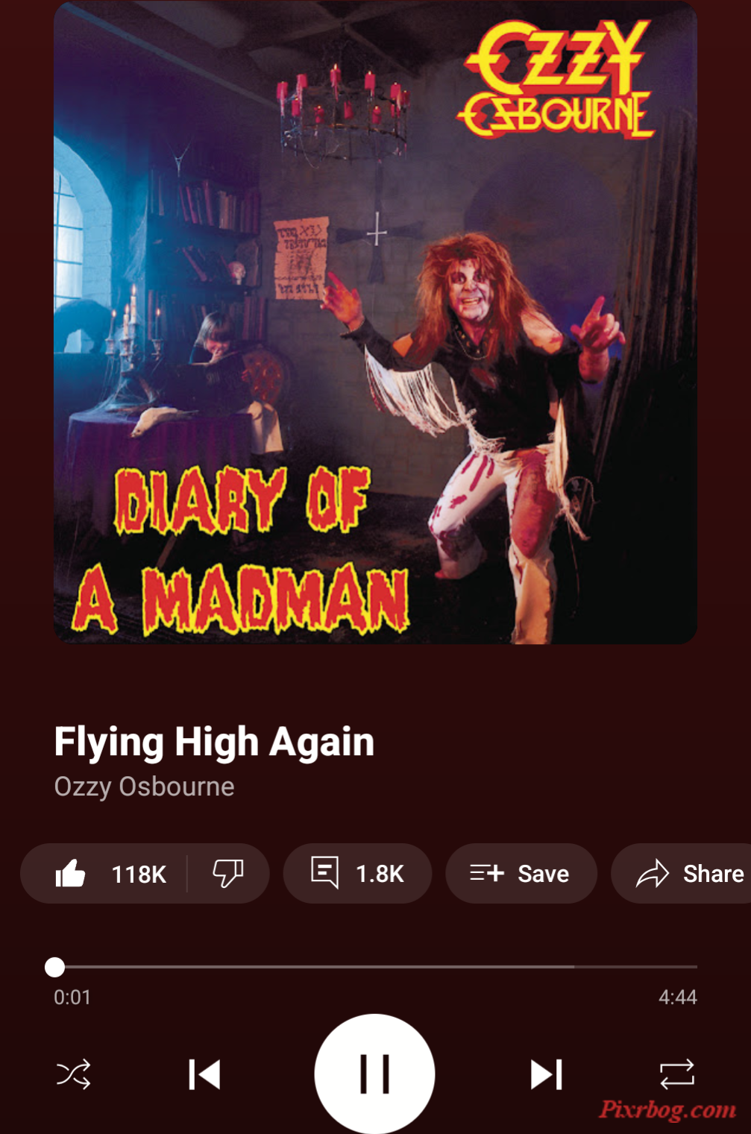751x1134 pixels.
Task: Click the 0:01 elapsed time label
Action: 72,997
